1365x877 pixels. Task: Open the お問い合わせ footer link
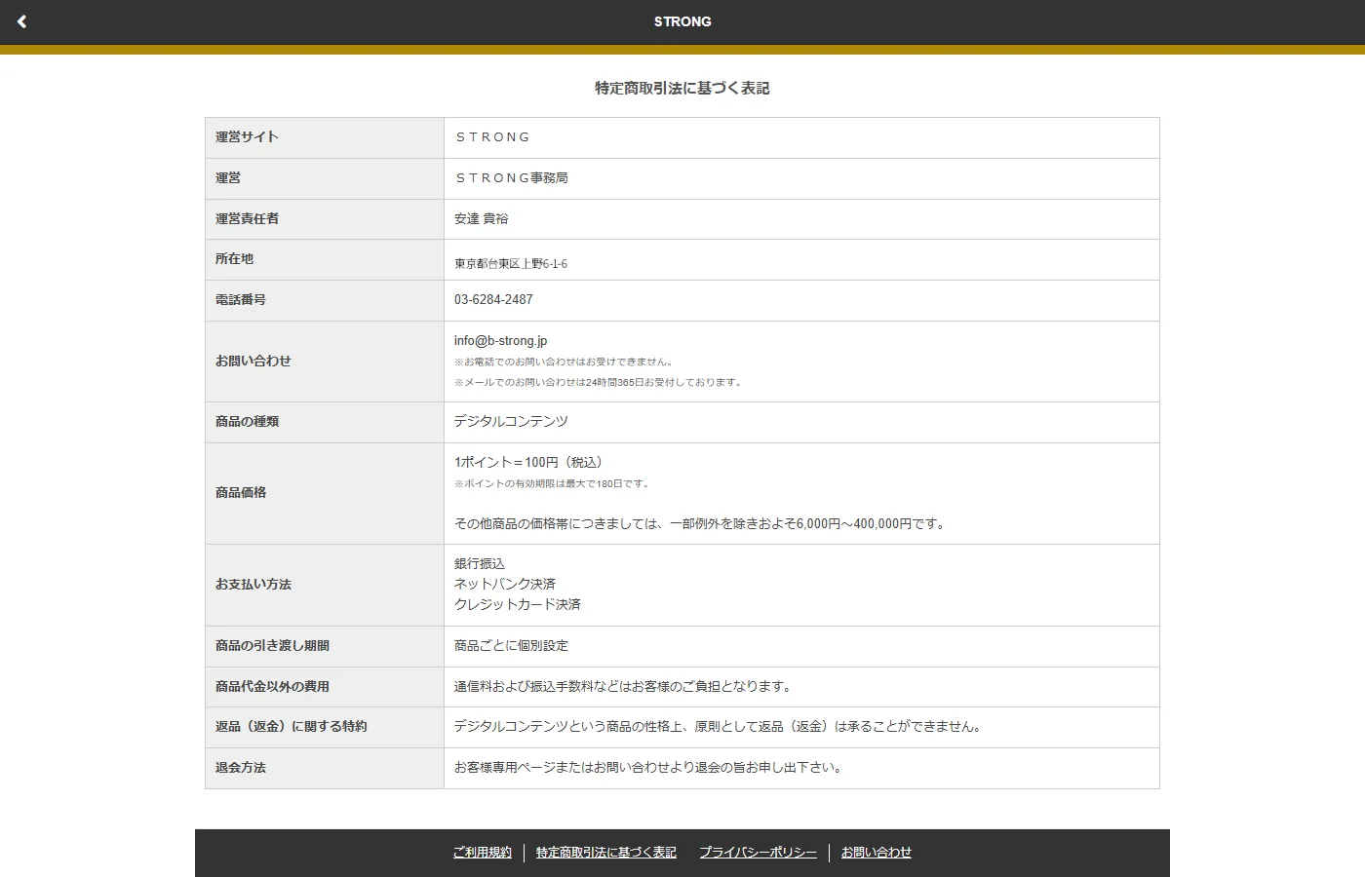(x=877, y=853)
